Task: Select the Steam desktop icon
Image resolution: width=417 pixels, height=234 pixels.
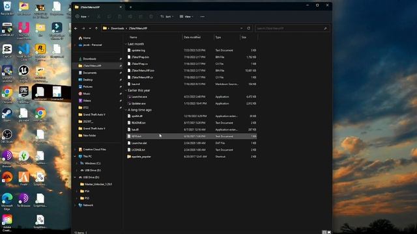Action: coord(7,115)
